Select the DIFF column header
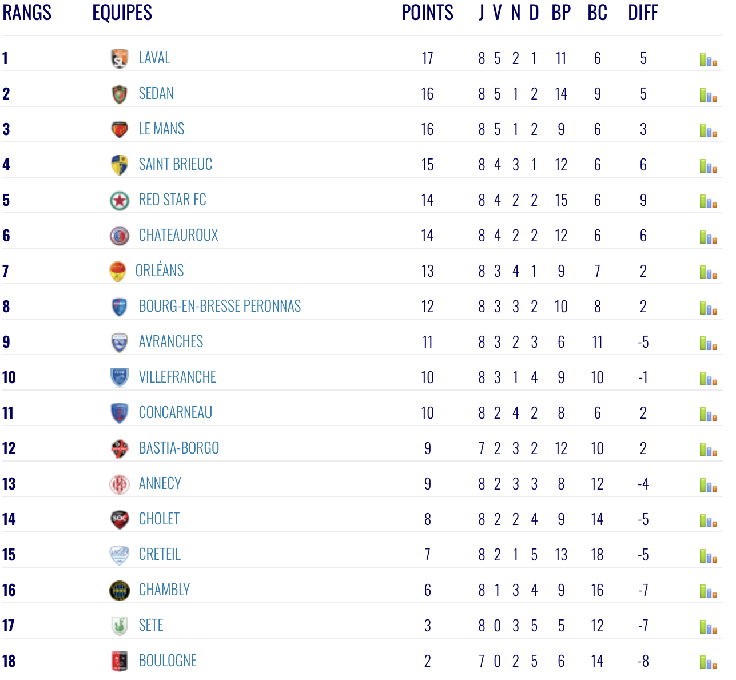Screen dimensions: 736x680 click(x=643, y=13)
